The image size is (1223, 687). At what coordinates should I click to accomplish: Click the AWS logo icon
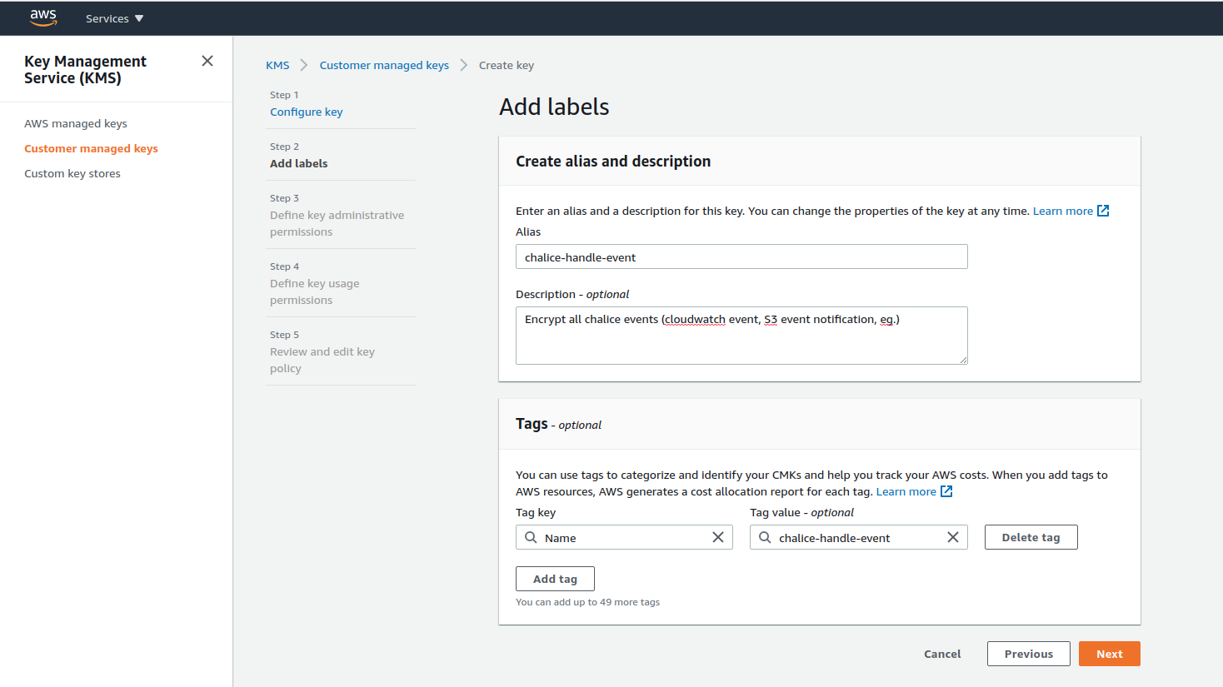(43, 17)
